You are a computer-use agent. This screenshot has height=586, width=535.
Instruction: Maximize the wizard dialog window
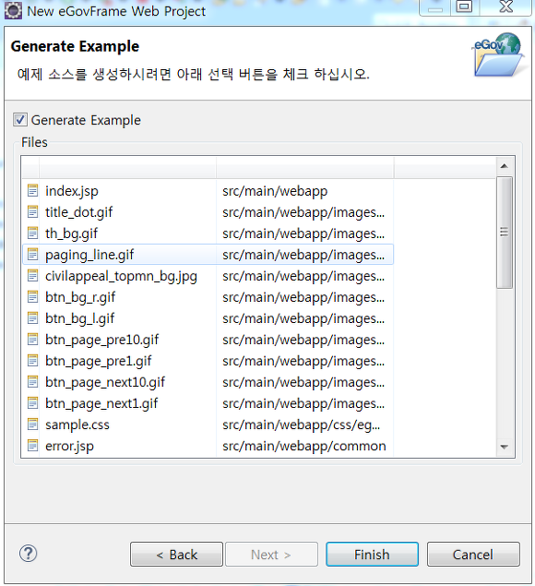464,6
